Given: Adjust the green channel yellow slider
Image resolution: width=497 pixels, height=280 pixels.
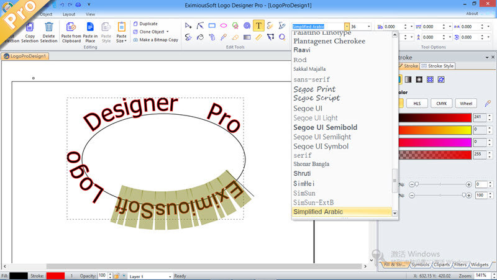Looking at the screenshot, I should [x=435, y=130].
